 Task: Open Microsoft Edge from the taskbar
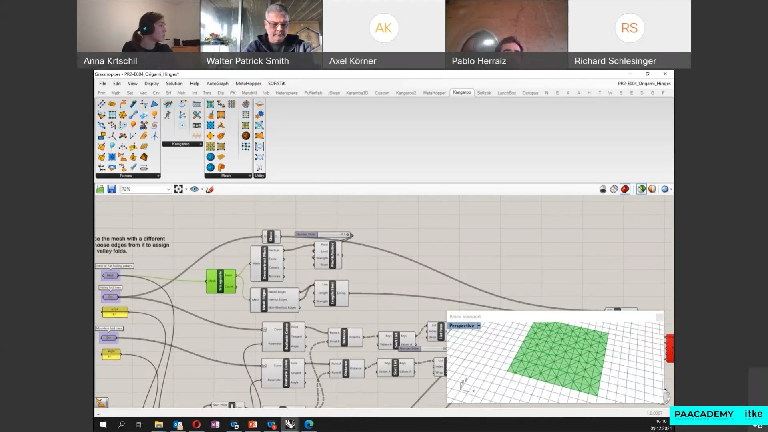309,424
